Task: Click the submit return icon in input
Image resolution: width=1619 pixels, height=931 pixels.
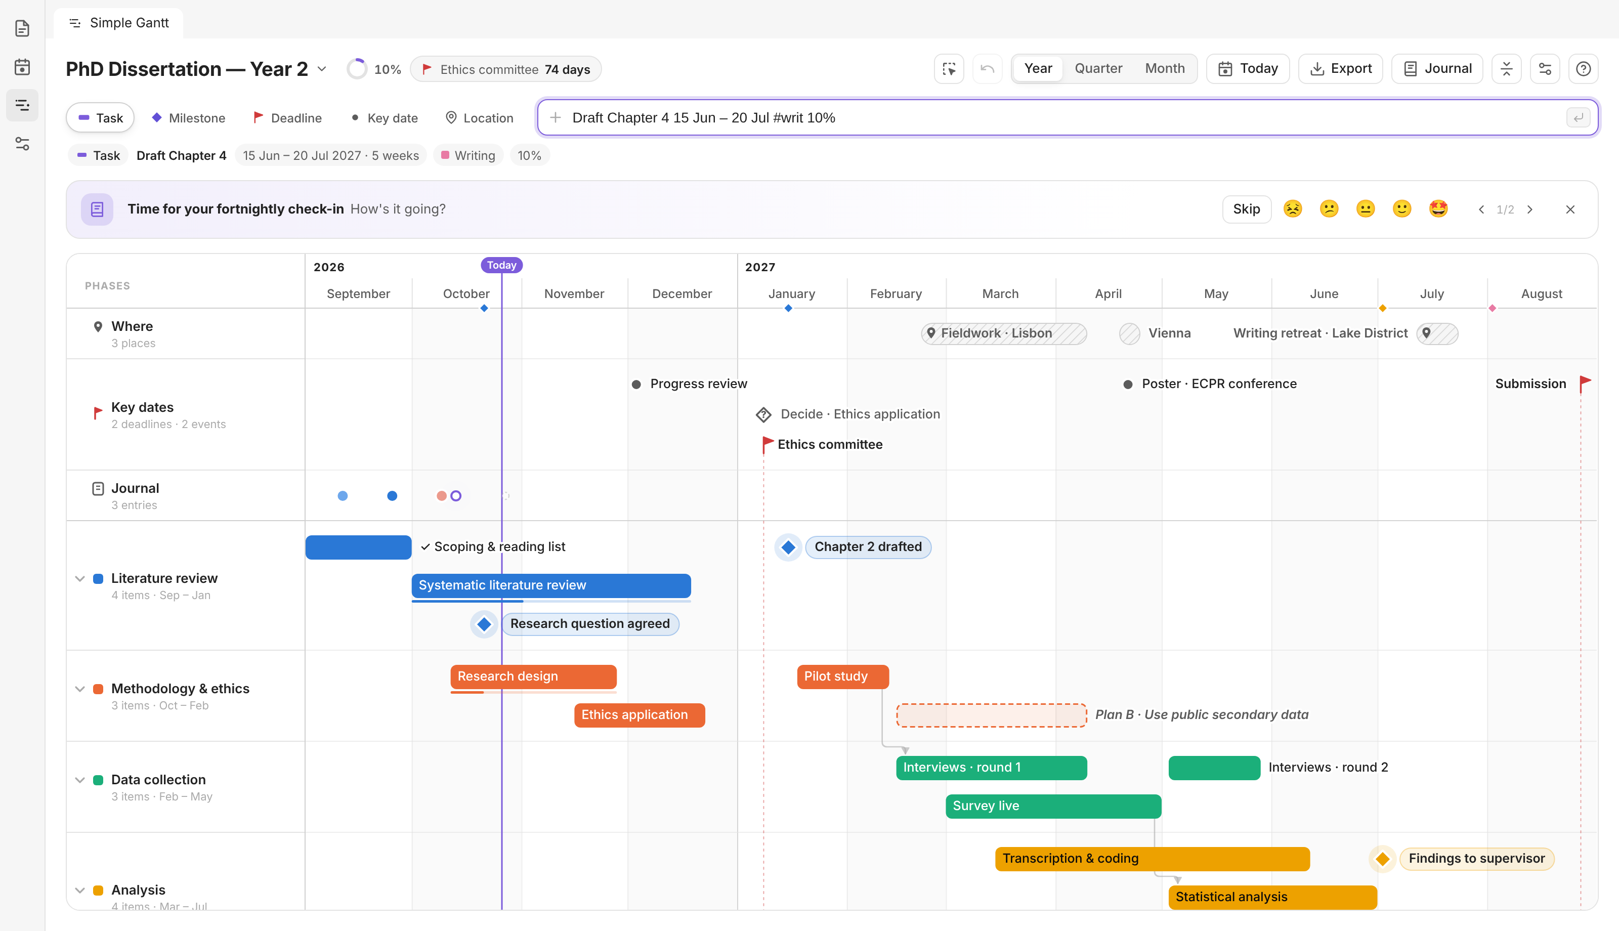Action: [1578, 118]
